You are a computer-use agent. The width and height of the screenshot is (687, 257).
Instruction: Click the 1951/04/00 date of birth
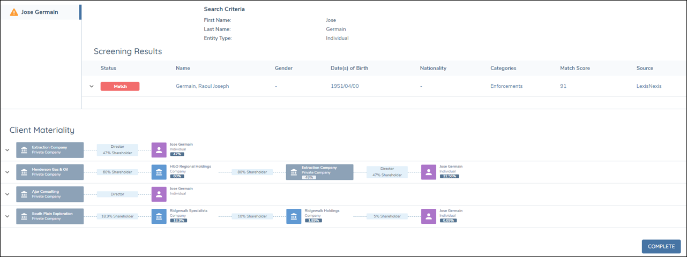click(x=346, y=86)
